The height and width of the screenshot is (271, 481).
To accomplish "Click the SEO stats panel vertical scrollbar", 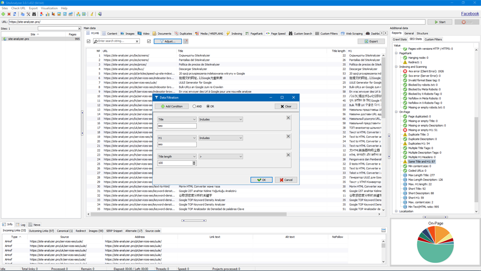I will (476, 160).
